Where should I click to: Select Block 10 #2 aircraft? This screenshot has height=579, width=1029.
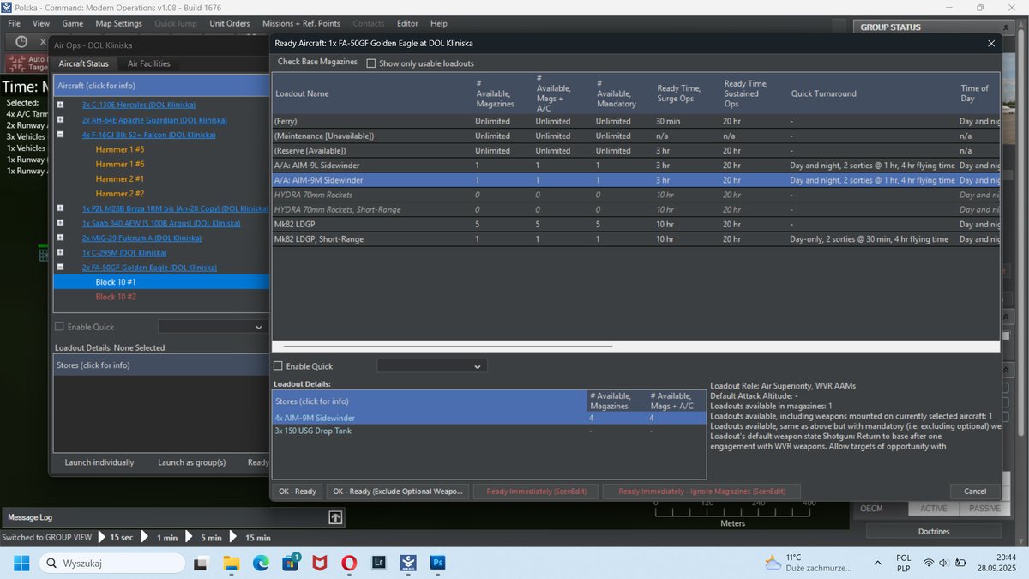[116, 297]
